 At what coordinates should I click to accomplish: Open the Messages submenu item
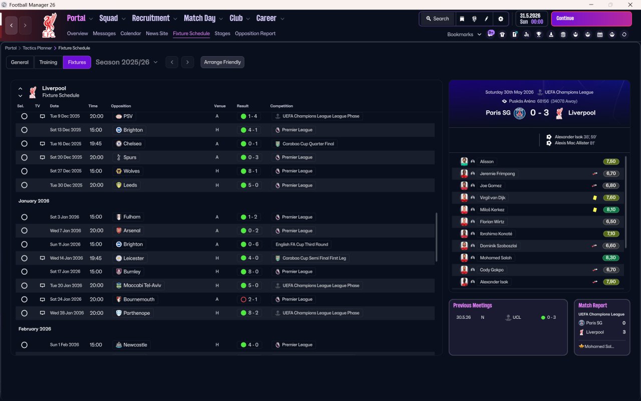pyautogui.click(x=104, y=34)
